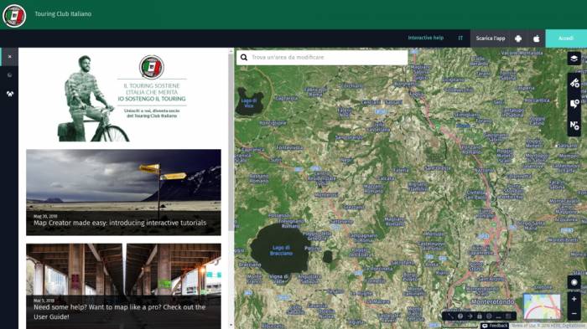587x329 pixels.
Task: Zoom out with the minus button
Action: tap(574, 313)
